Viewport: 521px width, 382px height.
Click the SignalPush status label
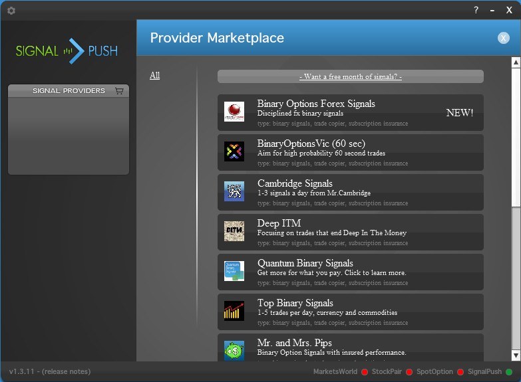(x=484, y=372)
